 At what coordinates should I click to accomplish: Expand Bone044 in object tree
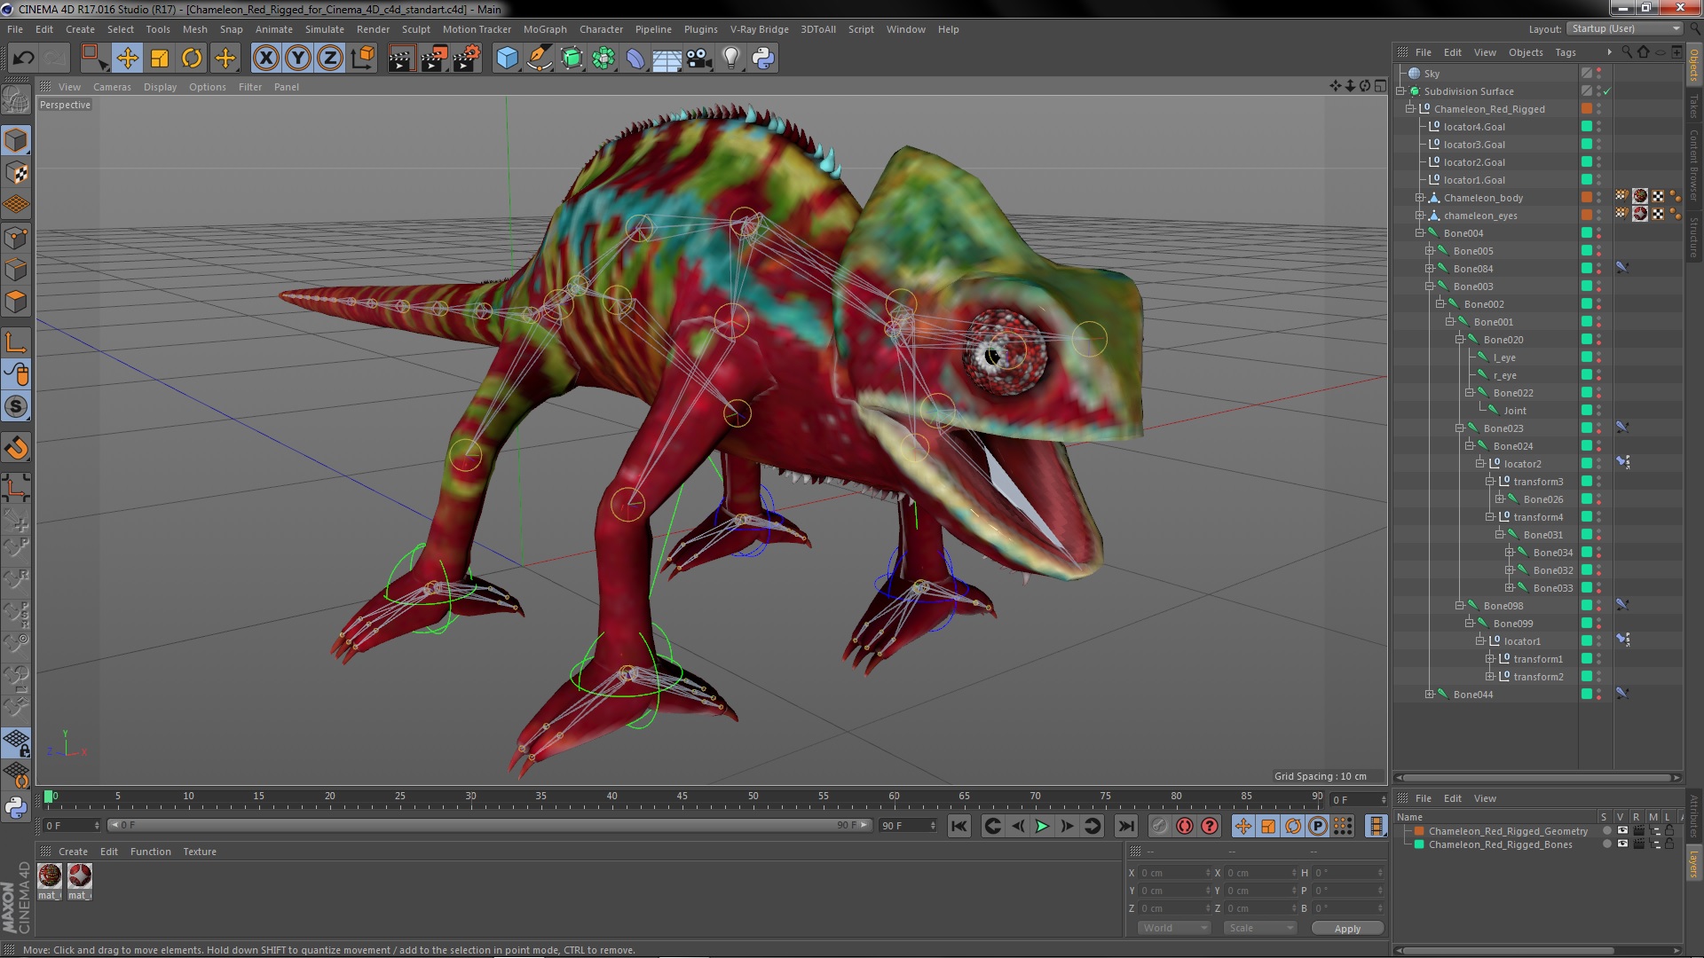pyautogui.click(x=1429, y=695)
